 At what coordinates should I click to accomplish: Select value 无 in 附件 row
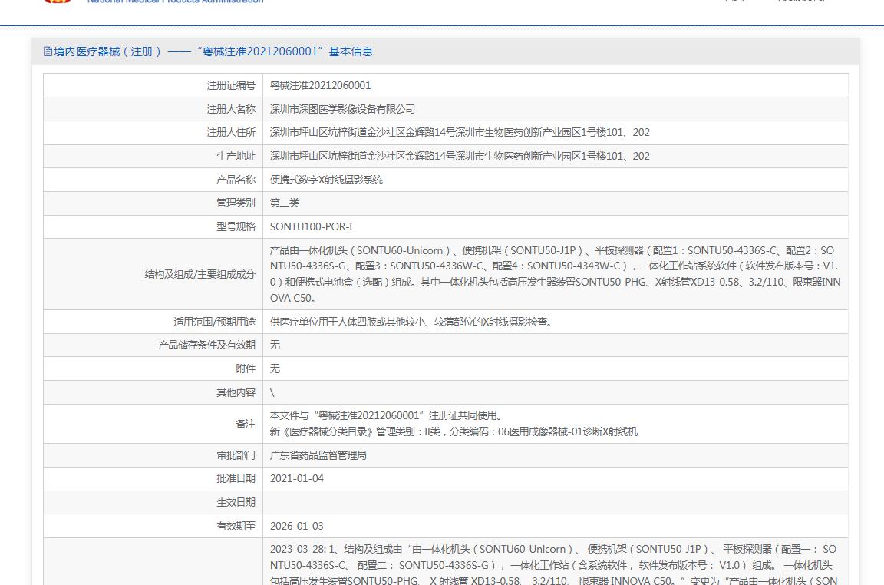pos(275,369)
